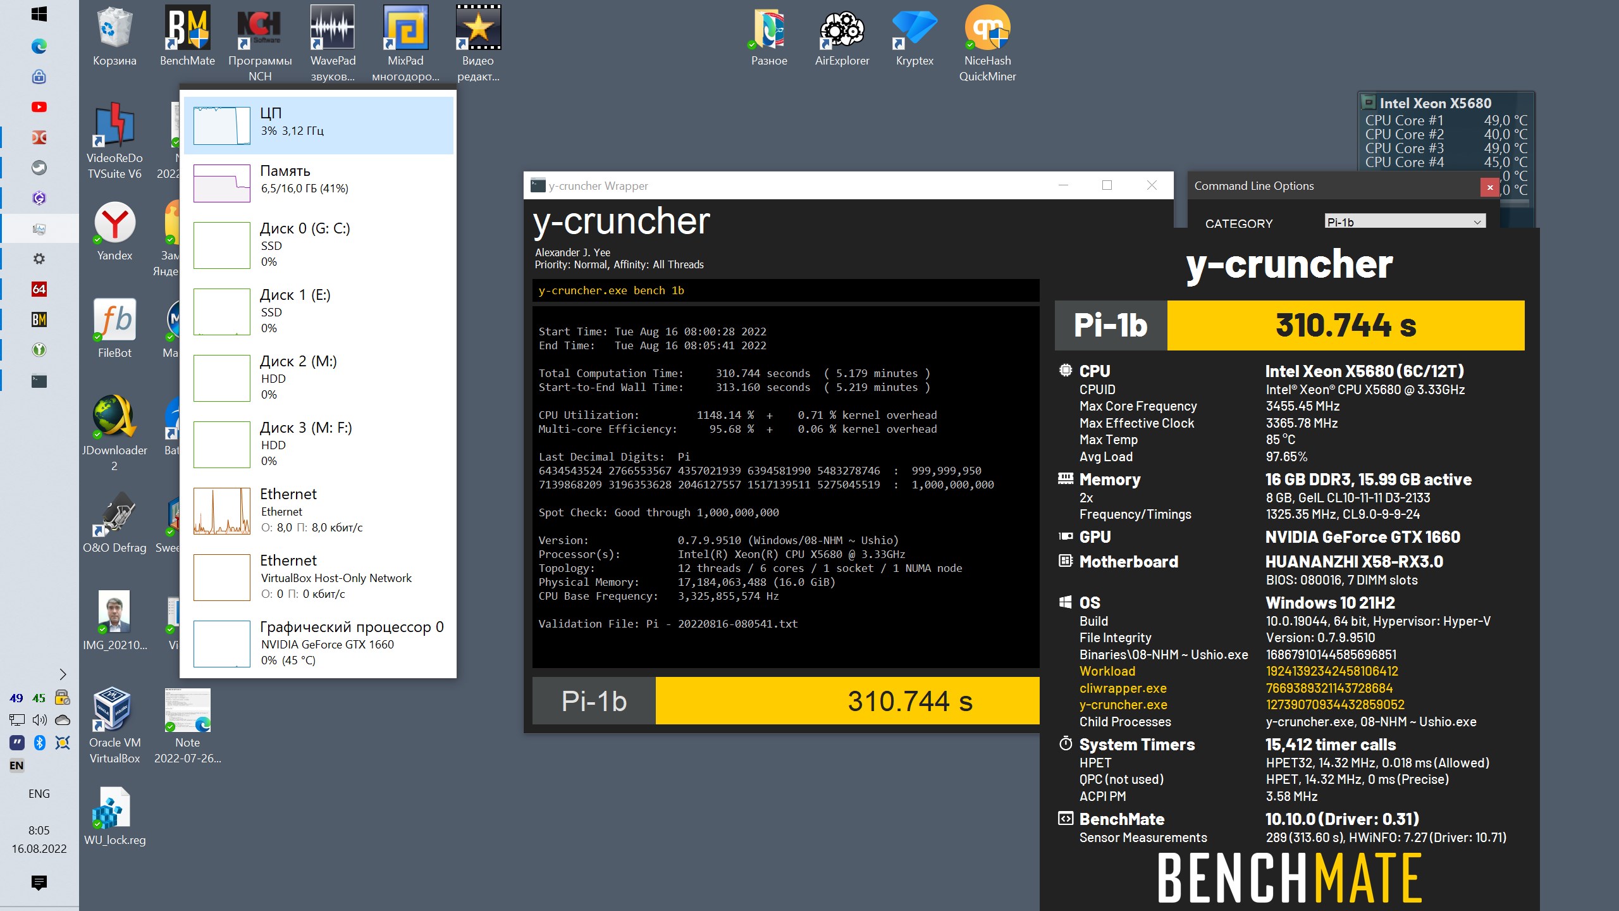Open the Разное desktop folder
Image resolution: width=1619 pixels, height=911 pixels.
769,37
